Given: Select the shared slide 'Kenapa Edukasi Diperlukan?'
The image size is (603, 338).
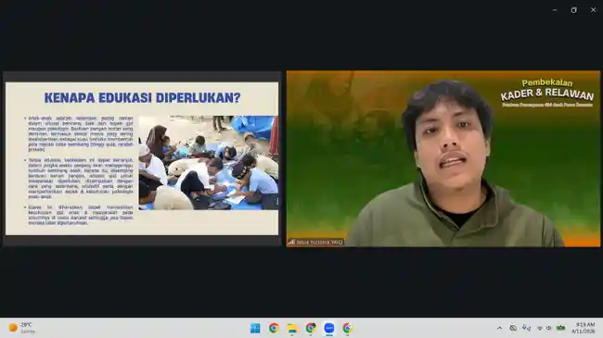Looking at the screenshot, I should pos(142,158).
